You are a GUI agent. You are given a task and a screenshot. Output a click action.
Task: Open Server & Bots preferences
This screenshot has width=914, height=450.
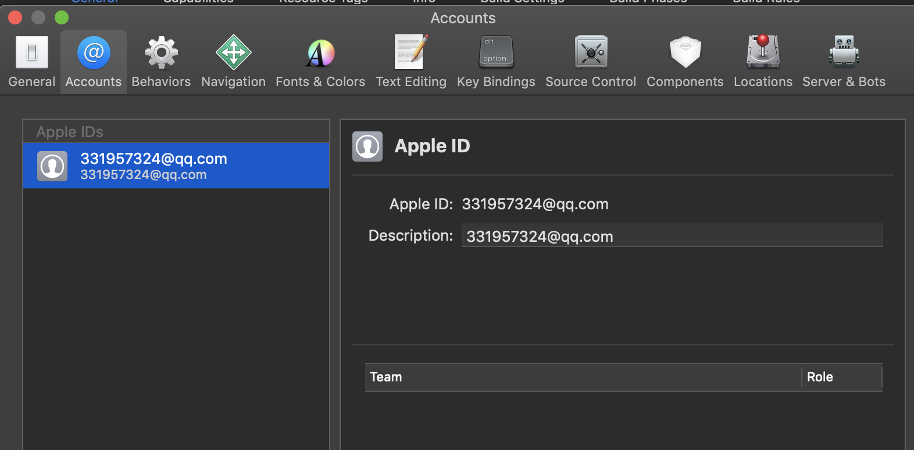[844, 62]
